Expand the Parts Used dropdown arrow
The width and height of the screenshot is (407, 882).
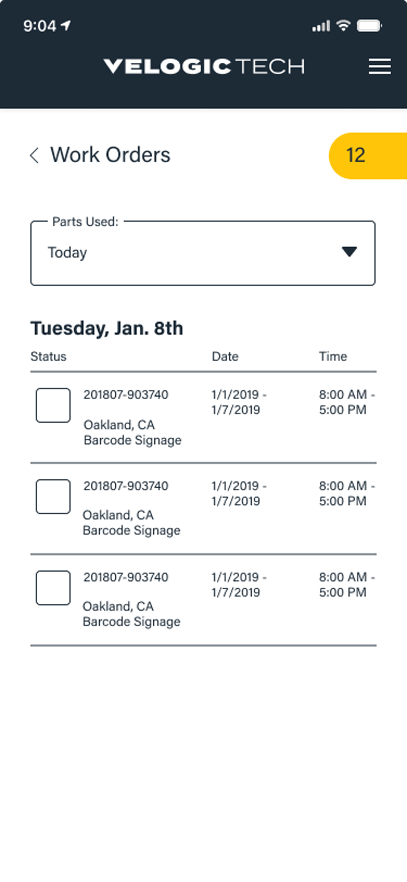349,252
